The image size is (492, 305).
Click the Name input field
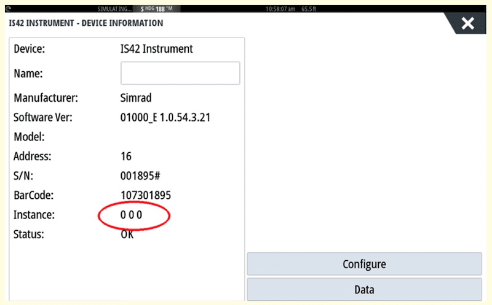[x=180, y=73]
